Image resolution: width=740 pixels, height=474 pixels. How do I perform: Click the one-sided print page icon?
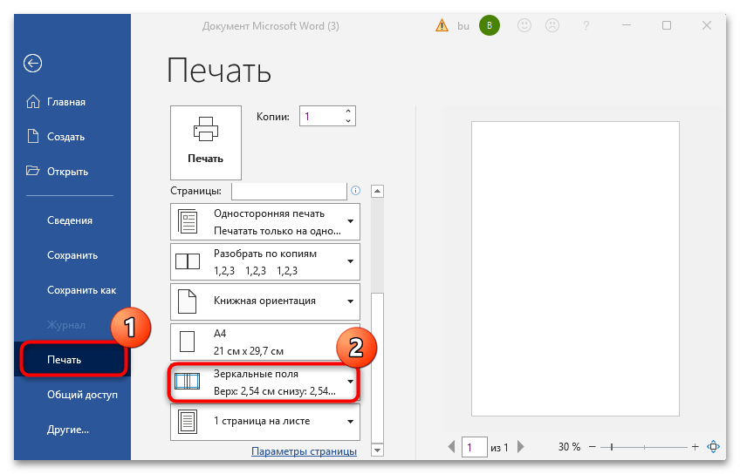point(188,222)
